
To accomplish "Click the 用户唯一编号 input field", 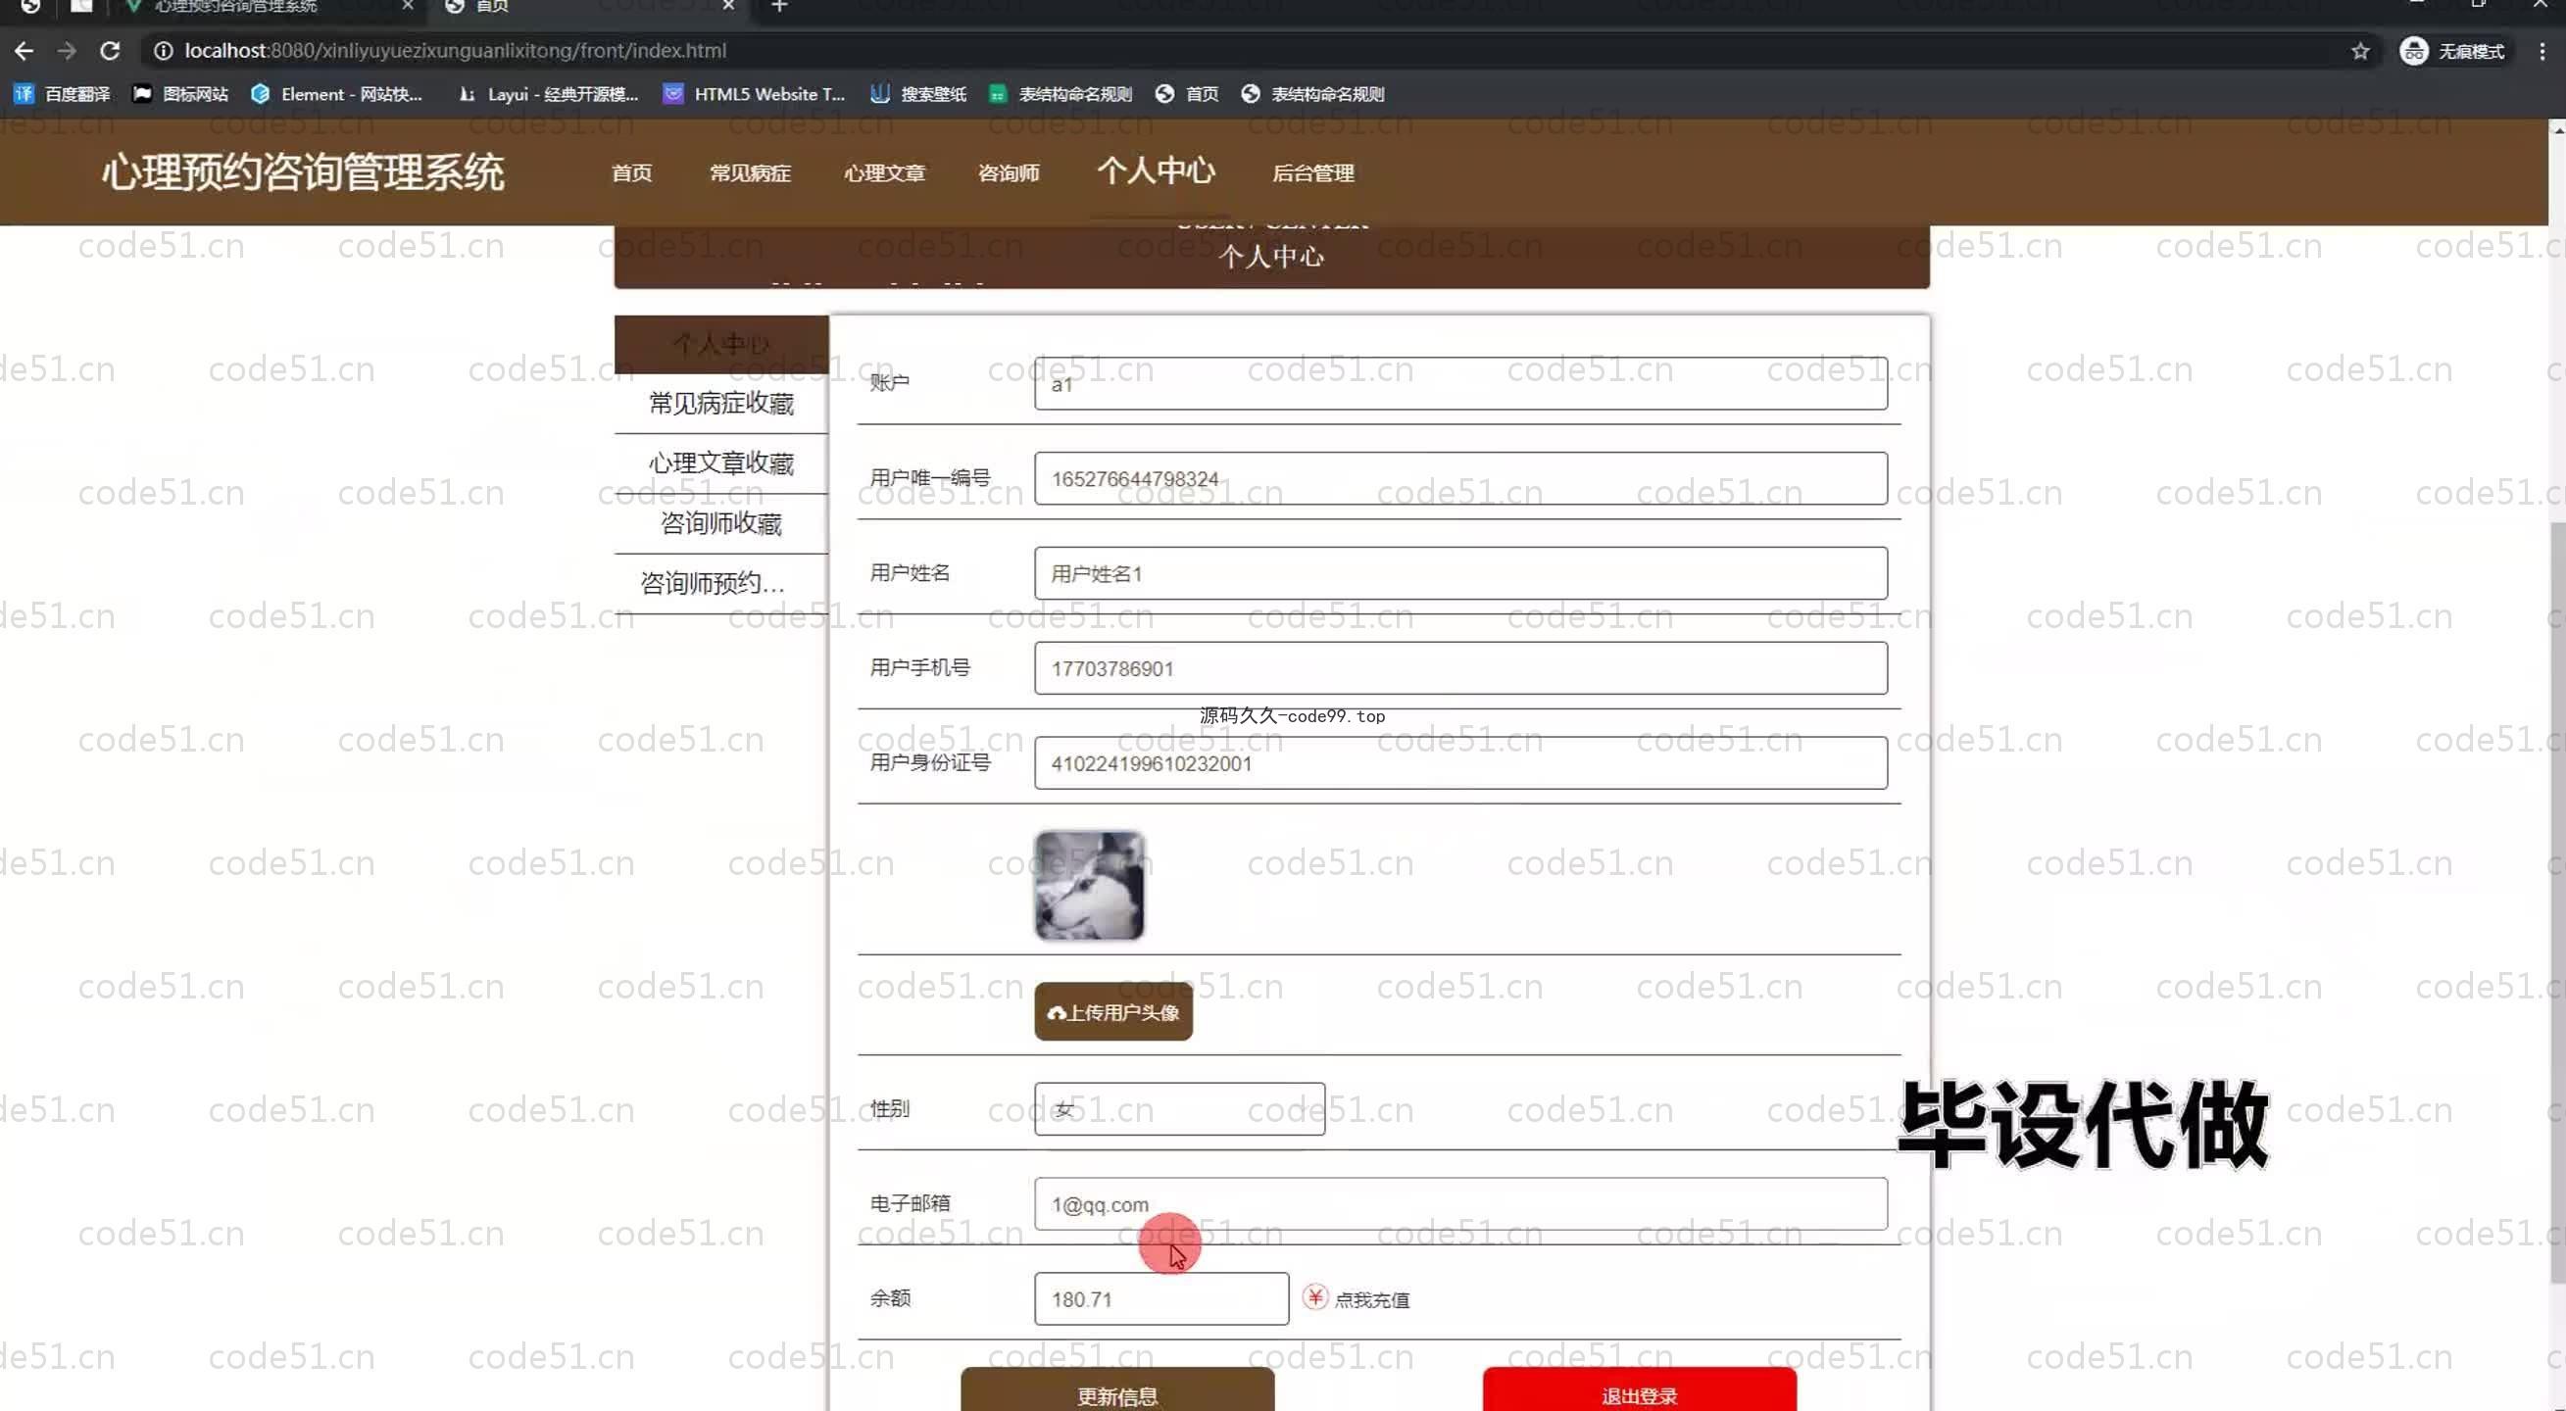I will point(1460,478).
